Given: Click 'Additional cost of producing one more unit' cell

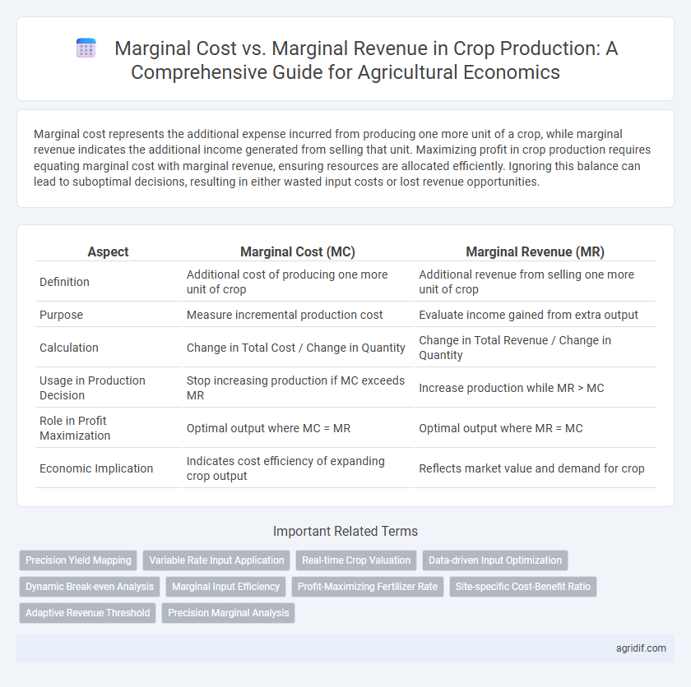Looking at the screenshot, I should point(298,282).
